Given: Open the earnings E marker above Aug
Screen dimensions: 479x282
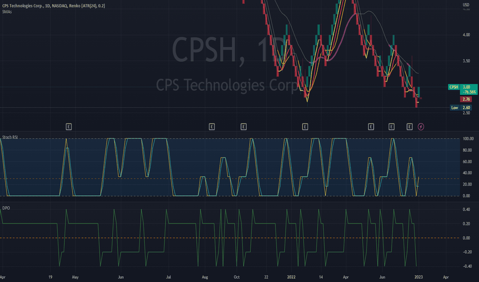Looking at the screenshot, I should pos(212,127).
